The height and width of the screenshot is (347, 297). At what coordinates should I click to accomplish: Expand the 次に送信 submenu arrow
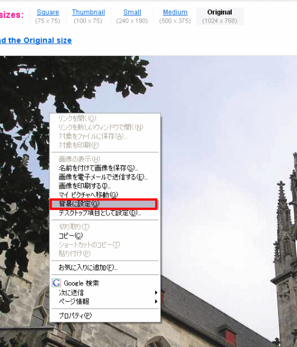[x=156, y=293]
